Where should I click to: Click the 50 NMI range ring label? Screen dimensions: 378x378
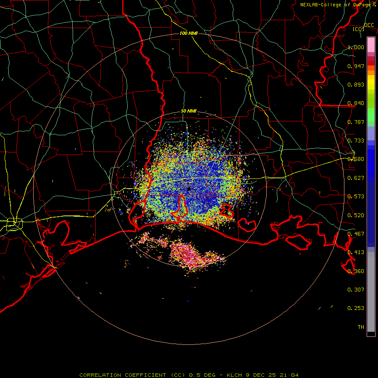pyautogui.click(x=189, y=111)
